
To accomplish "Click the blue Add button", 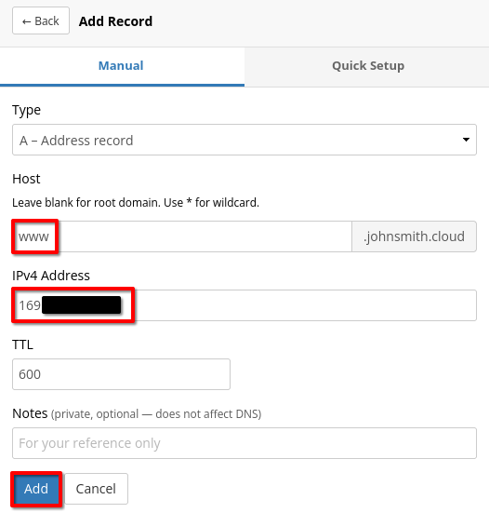I will 36,489.
